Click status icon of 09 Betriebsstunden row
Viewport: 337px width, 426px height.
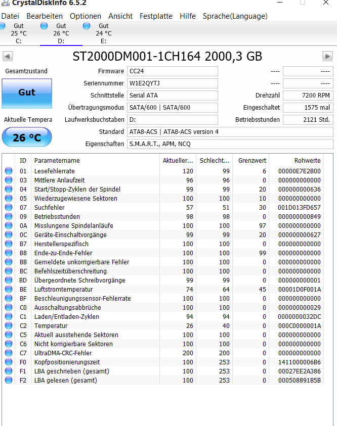(x=9, y=216)
